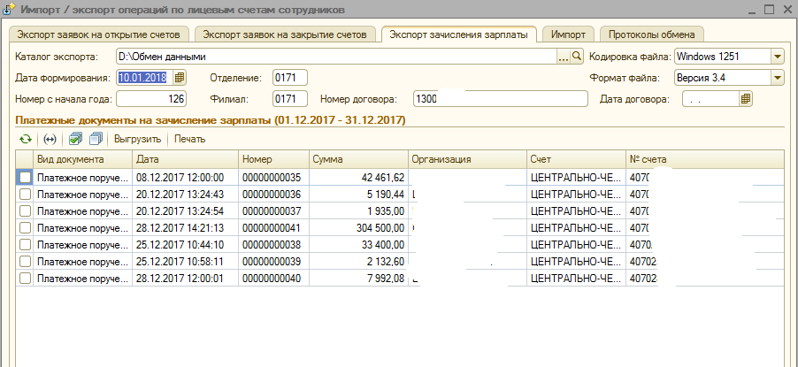Go to Экспорт заявок на открытие счетов tab

98,34
